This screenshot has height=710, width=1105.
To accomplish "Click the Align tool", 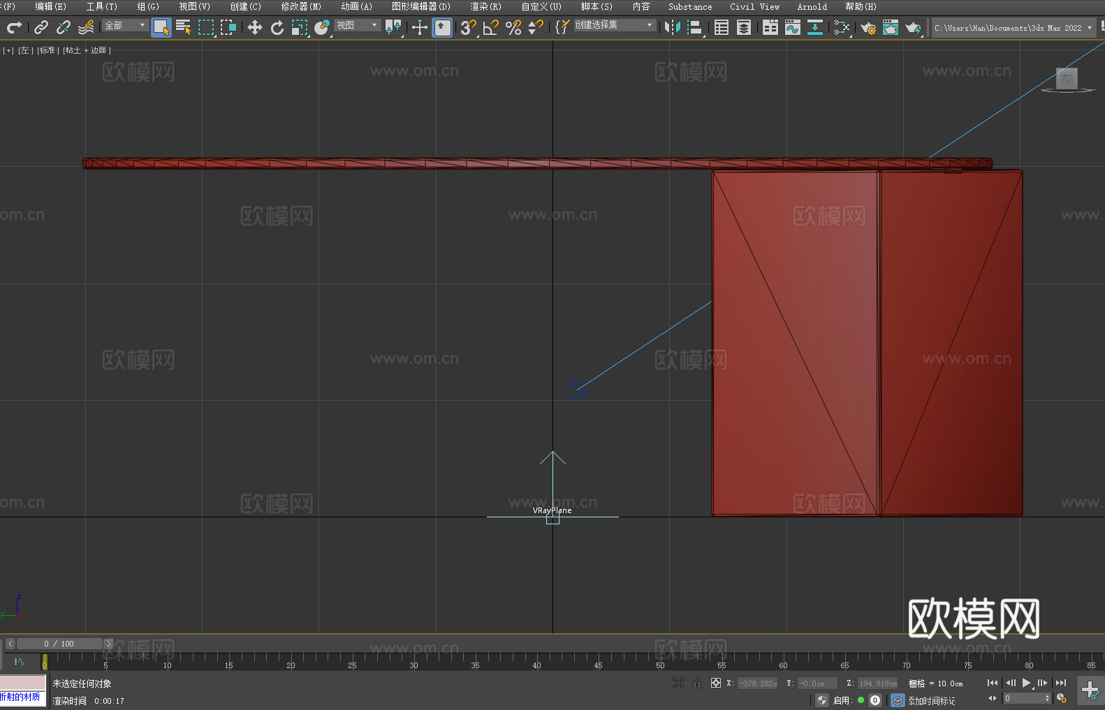I will (695, 27).
